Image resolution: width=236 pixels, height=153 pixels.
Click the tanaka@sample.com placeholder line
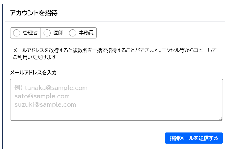coord(56,88)
